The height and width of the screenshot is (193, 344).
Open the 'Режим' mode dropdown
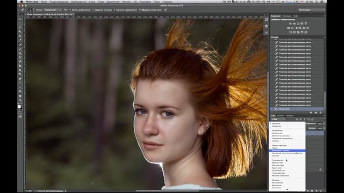53,10
